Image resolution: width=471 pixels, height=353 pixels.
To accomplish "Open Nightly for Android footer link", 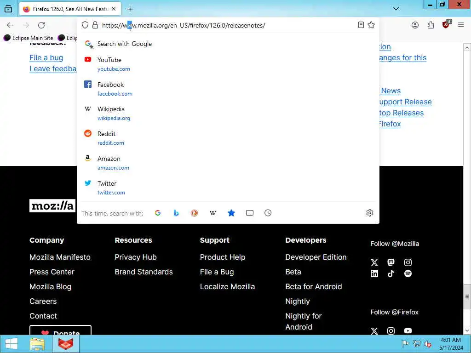I will (304, 321).
